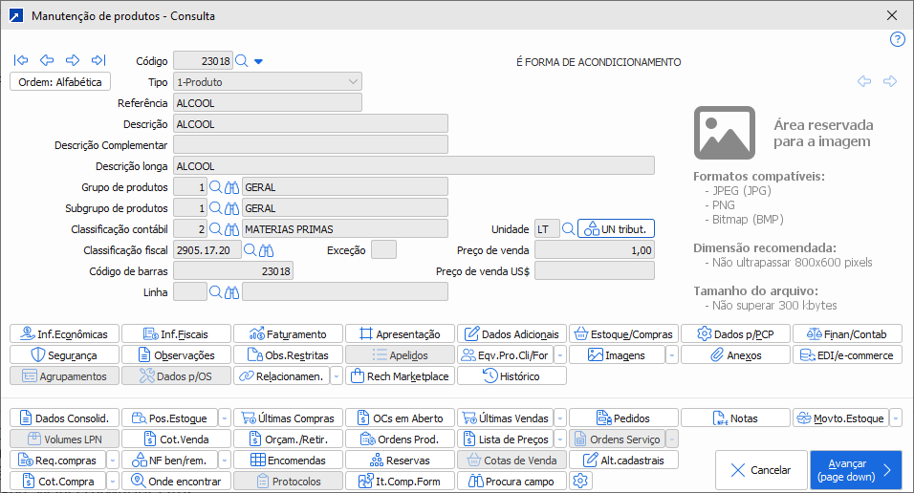Open settings gear next to Procura campo

[578, 482]
